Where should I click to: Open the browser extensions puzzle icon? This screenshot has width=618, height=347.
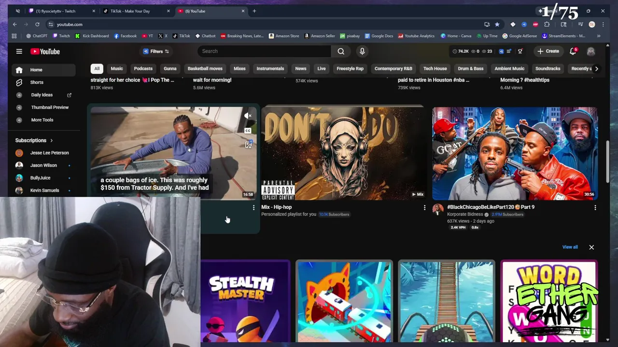click(x=547, y=24)
